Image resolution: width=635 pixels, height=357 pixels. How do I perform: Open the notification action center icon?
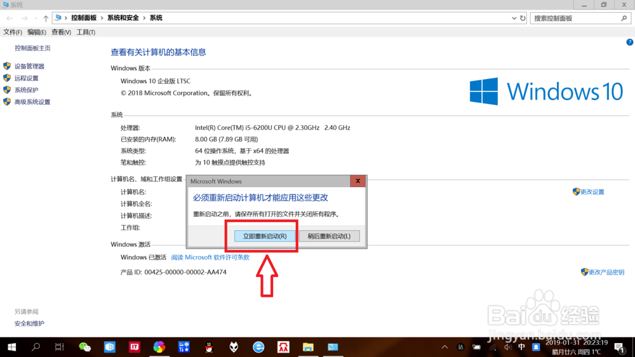[618, 347]
